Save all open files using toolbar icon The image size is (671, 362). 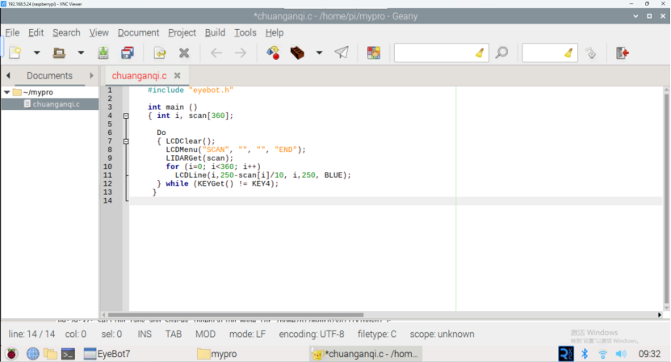[127, 53]
